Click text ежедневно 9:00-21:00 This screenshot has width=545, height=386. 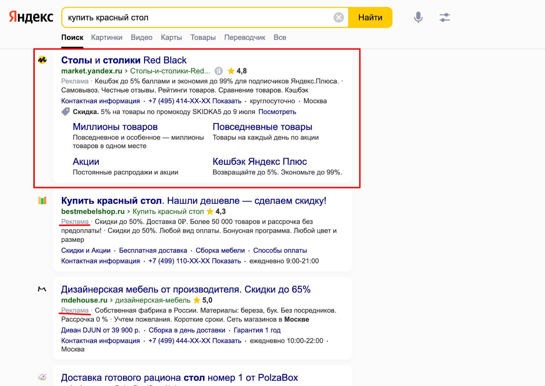pos(284,261)
